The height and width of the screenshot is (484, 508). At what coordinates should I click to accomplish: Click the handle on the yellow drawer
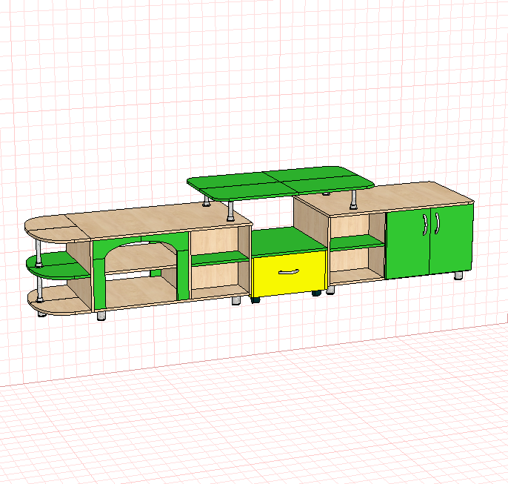289,272
